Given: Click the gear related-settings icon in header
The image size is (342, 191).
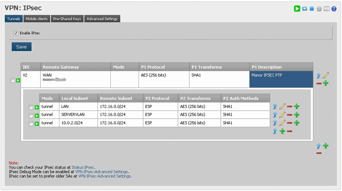Looking at the screenshot, I should coord(319,9).
